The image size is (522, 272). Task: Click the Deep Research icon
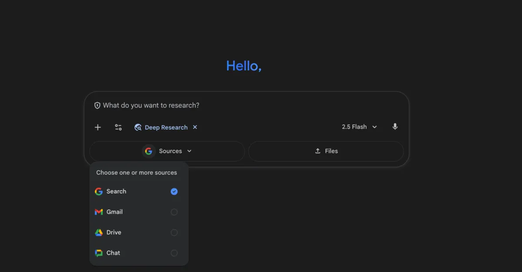138,127
